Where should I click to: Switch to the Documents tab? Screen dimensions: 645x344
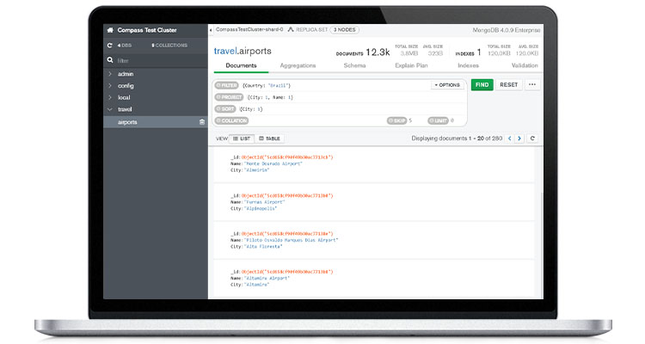[x=241, y=65]
